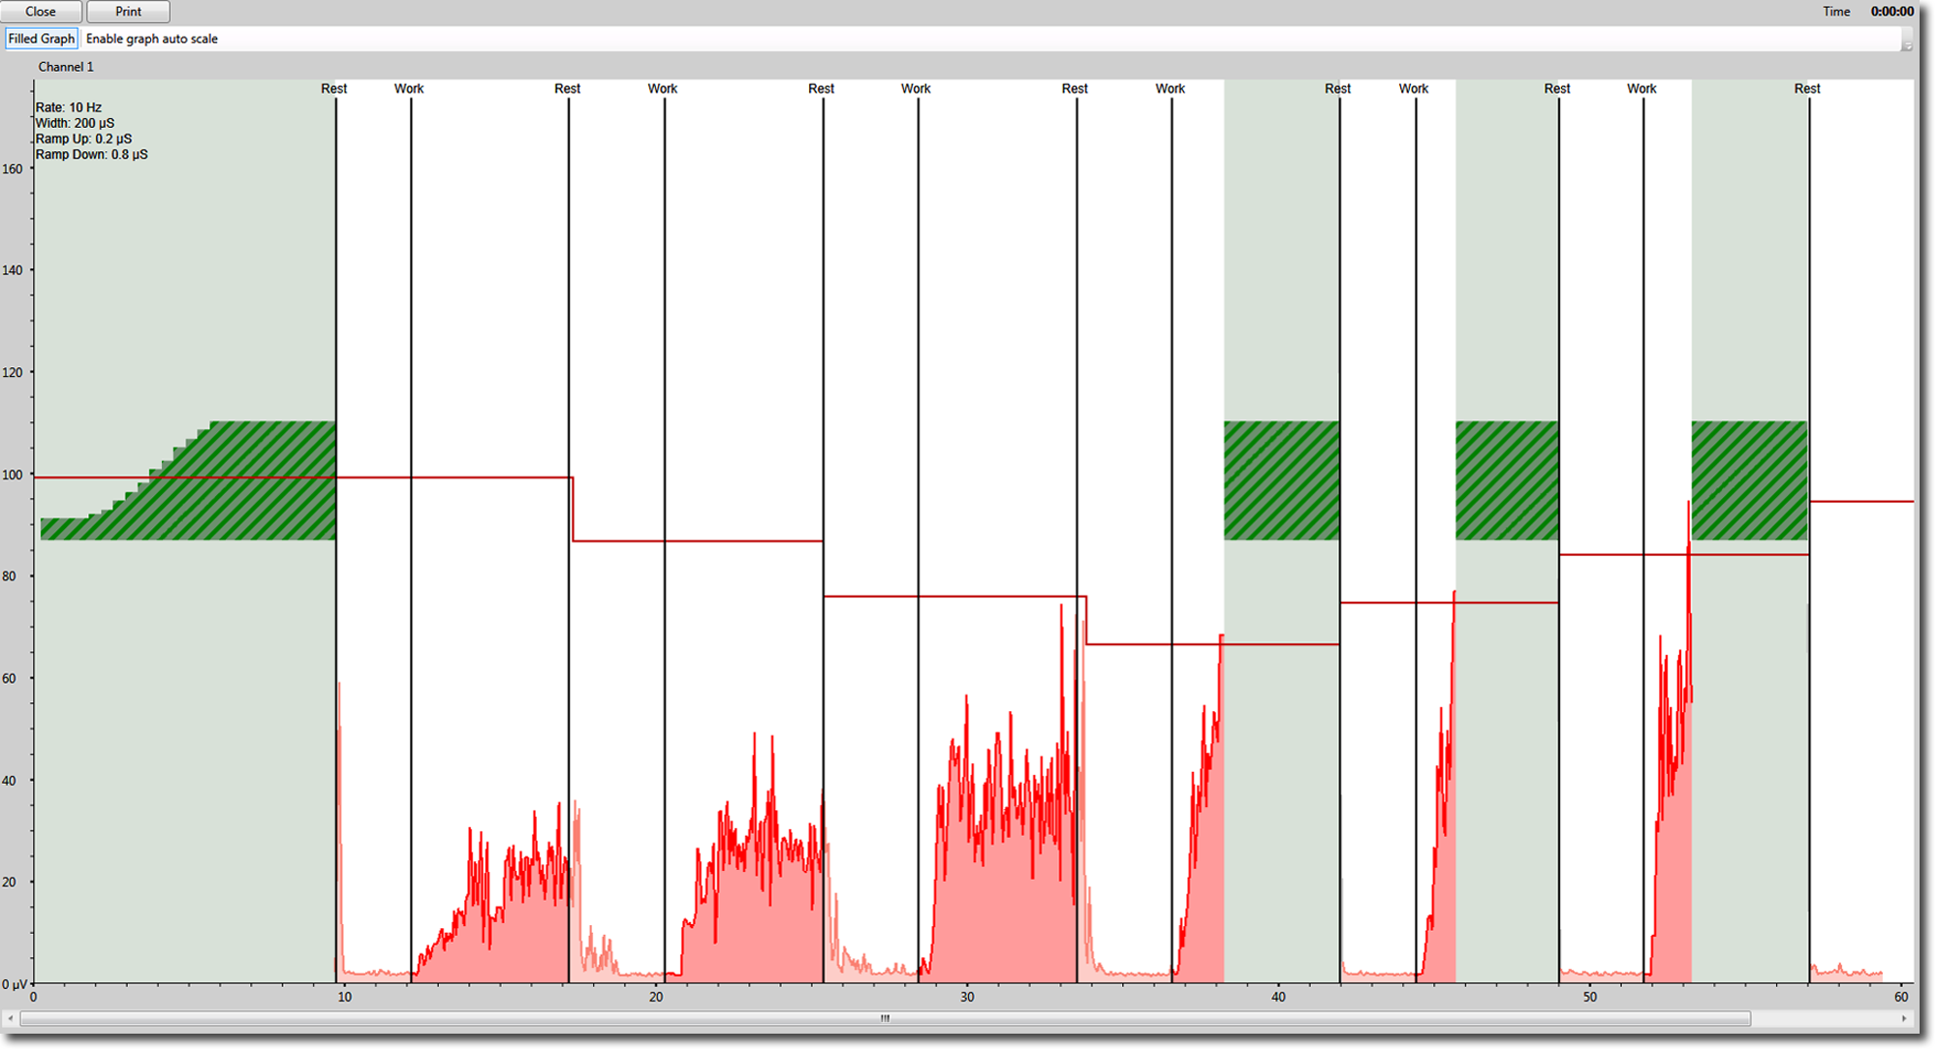1938x1054 pixels.
Task: Click the second Rest marker label
Action: 568,89
